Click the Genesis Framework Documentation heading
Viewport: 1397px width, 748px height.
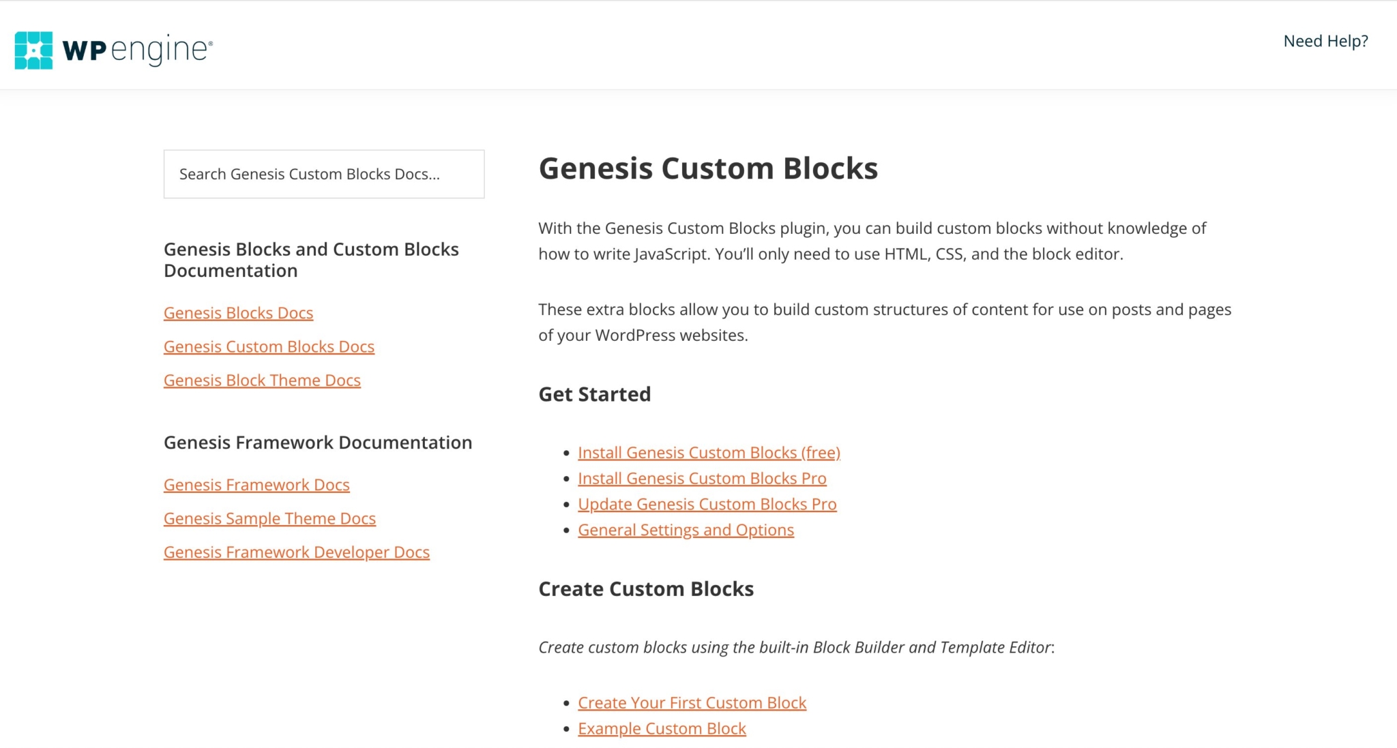click(317, 442)
